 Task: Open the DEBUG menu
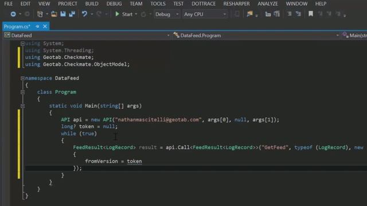[x=114, y=4]
